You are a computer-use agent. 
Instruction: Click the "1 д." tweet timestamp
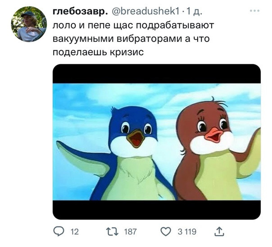[194, 12]
